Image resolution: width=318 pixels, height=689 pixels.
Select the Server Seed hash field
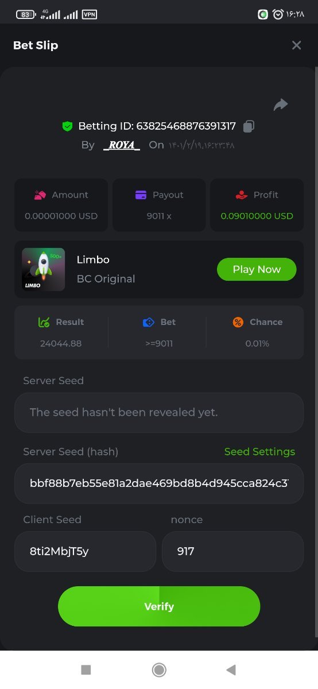click(x=159, y=483)
